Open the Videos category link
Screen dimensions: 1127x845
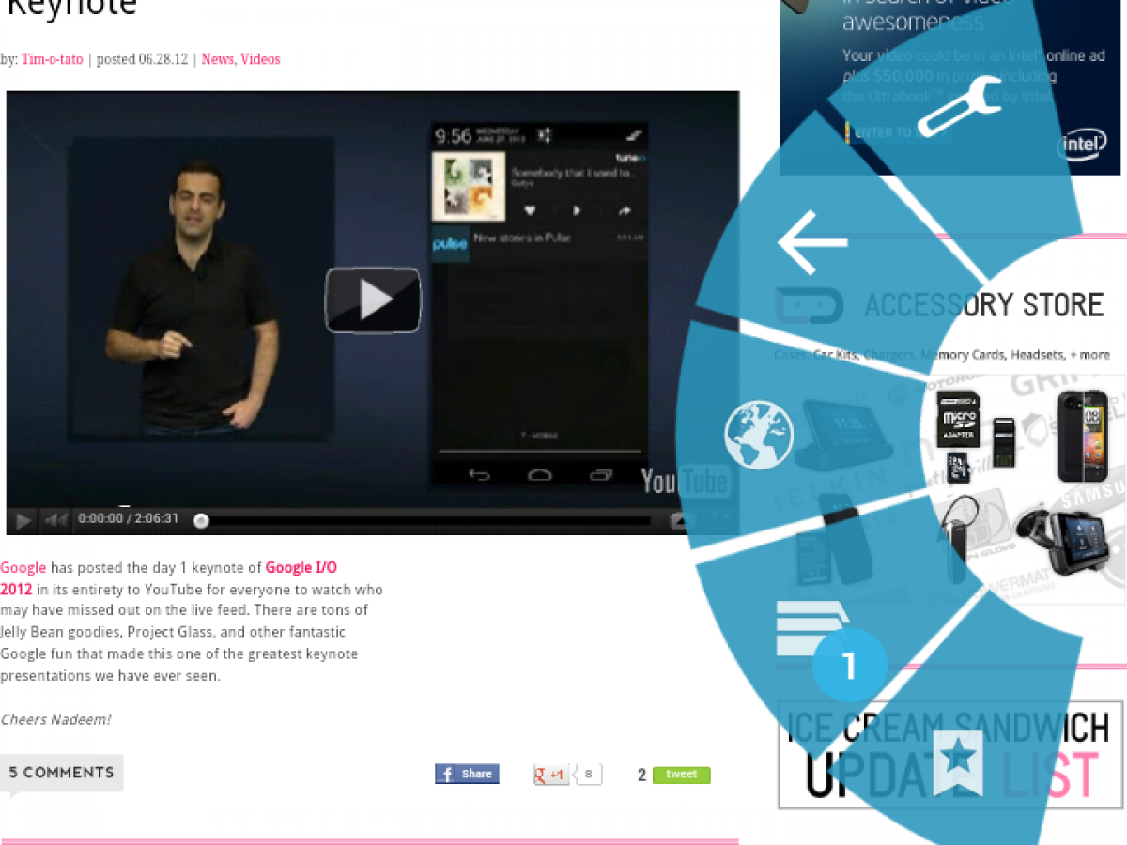click(260, 59)
